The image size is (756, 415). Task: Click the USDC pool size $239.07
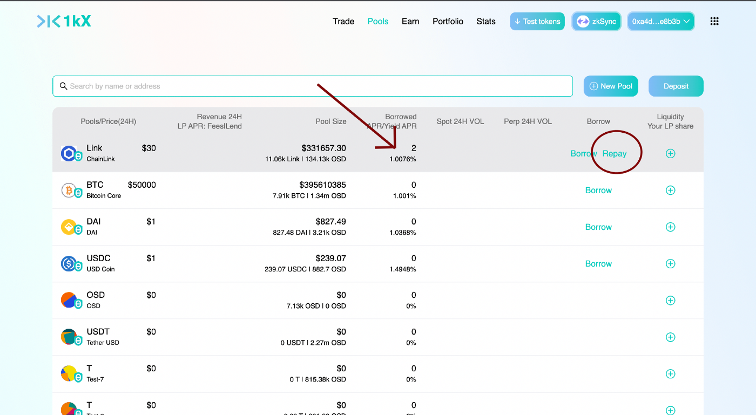point(330,258)
